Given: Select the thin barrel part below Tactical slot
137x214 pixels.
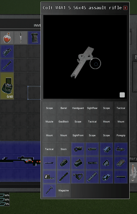Looking at the screenshot, I should click(x=49, y=163).
